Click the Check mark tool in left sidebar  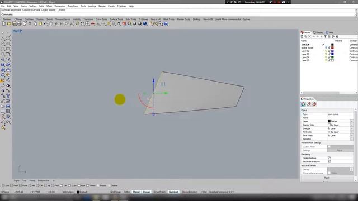click(3, 122)
